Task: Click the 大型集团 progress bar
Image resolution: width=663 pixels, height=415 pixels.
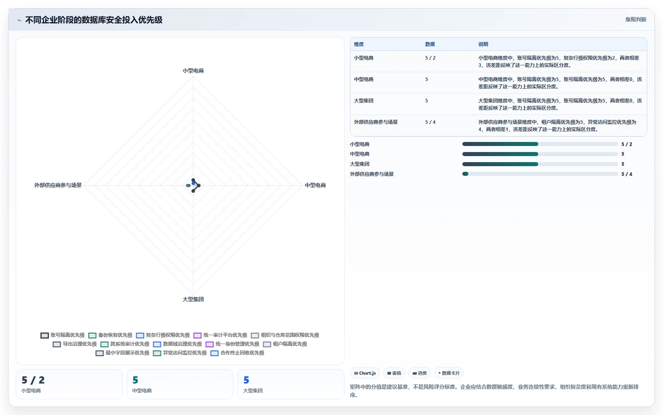Action: [x=540, y=164]
